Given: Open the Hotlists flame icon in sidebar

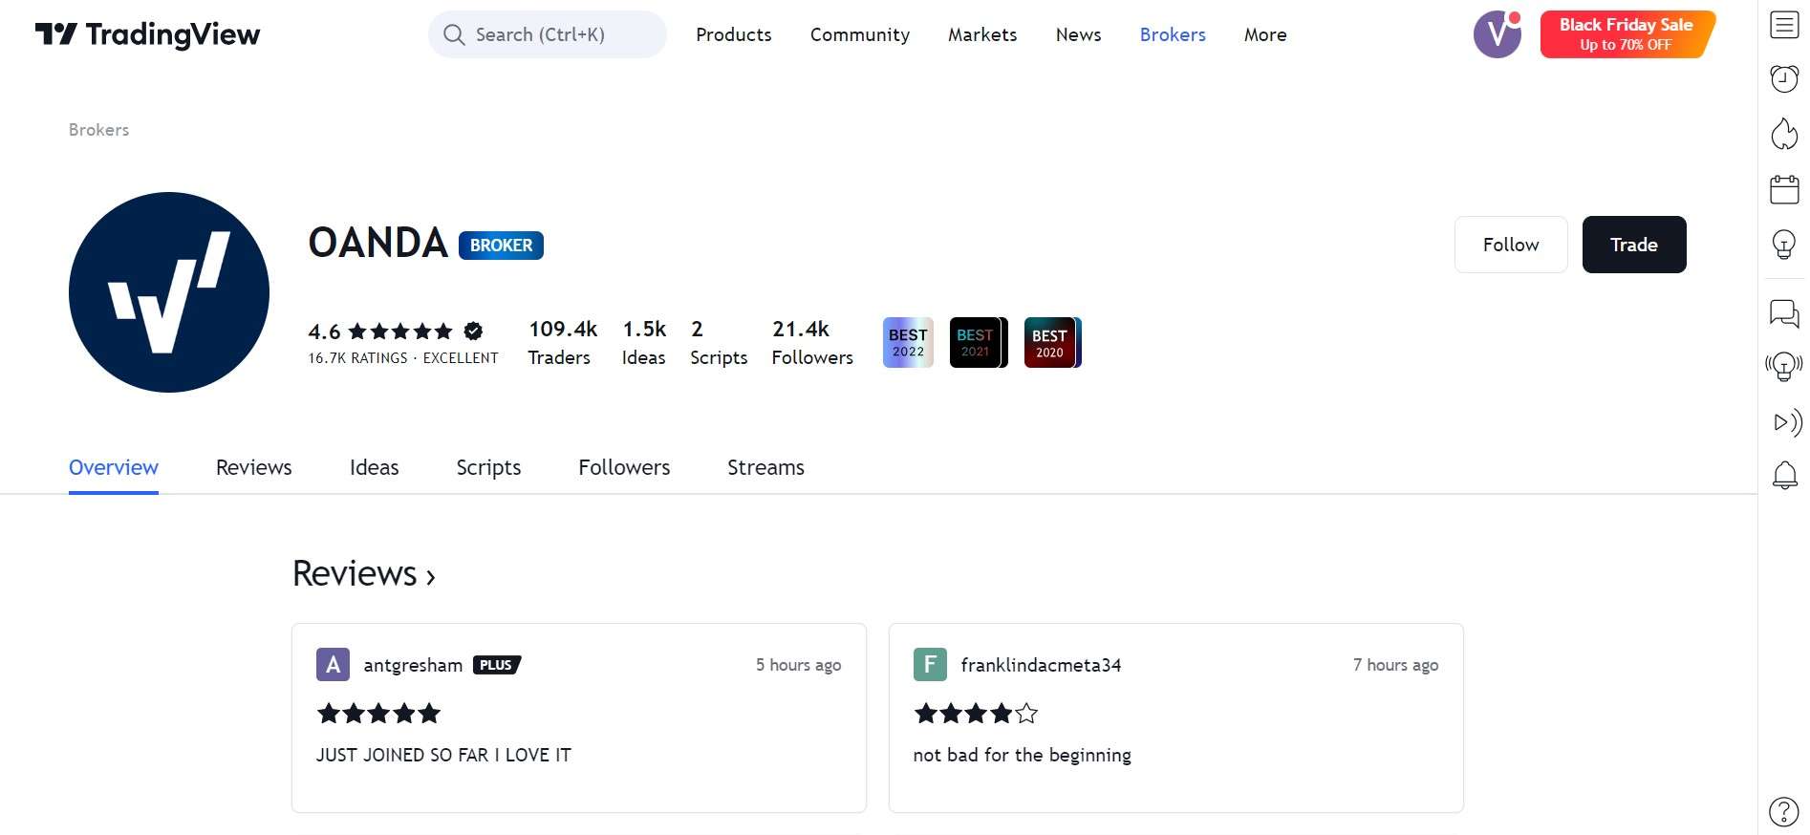Looking at the screenshot, I should 1784,134.
